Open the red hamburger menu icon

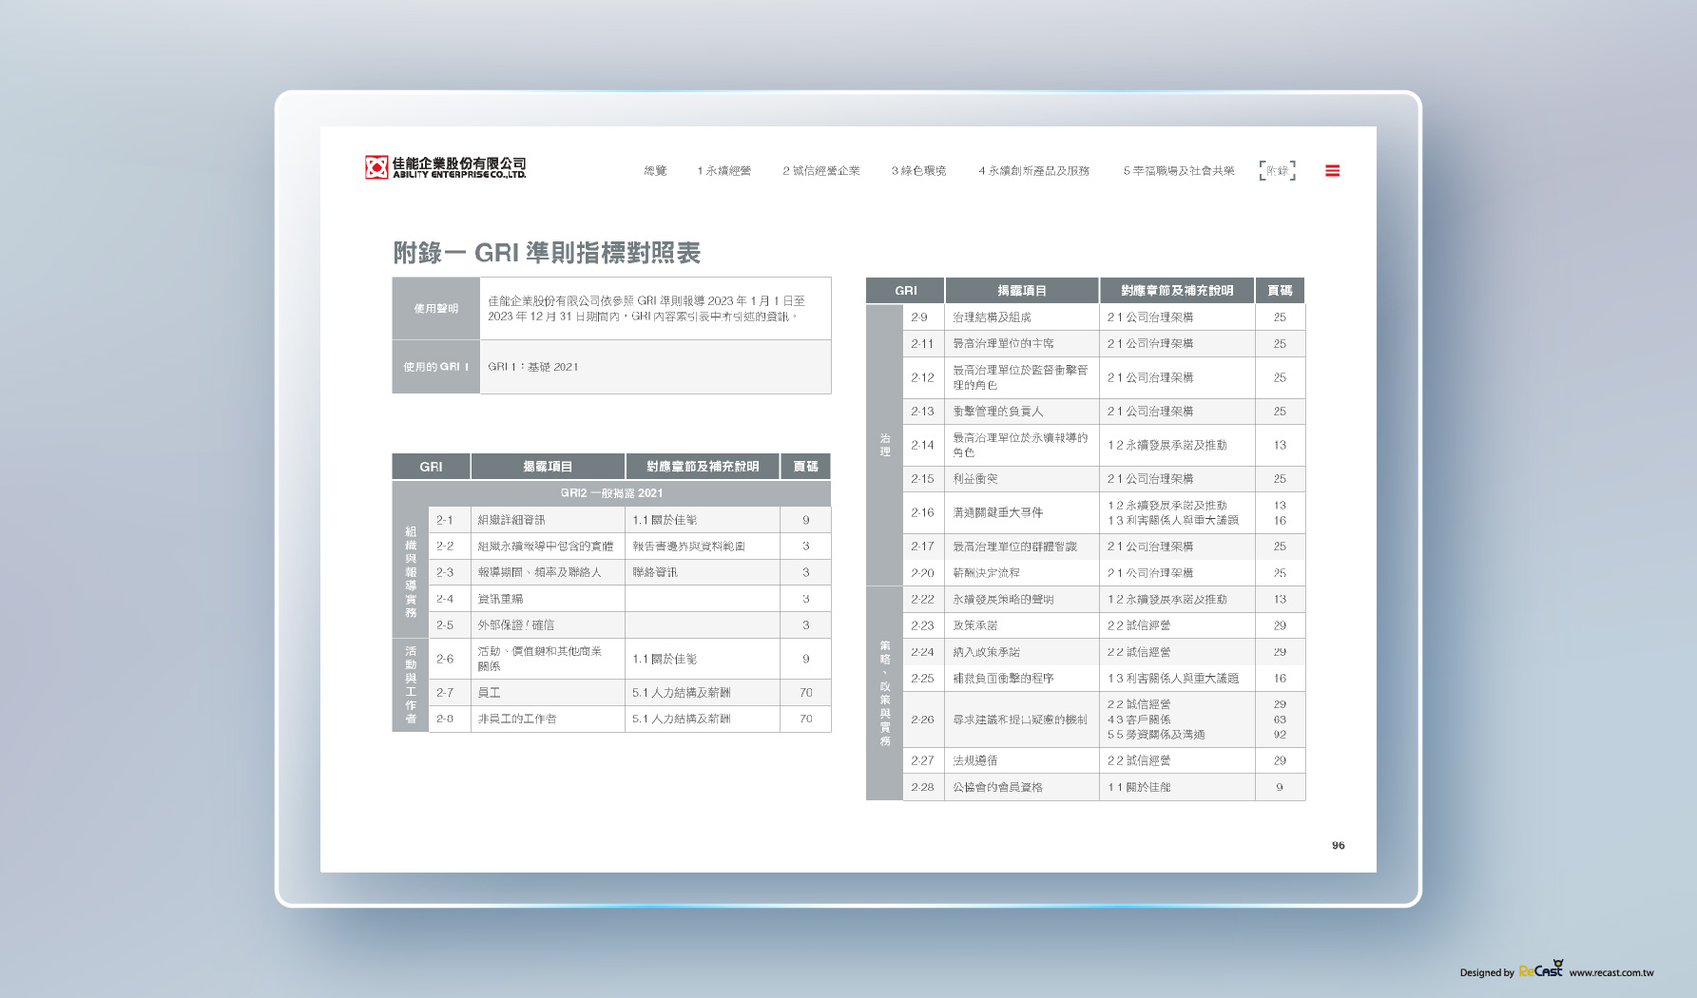tap(1332, 171)
